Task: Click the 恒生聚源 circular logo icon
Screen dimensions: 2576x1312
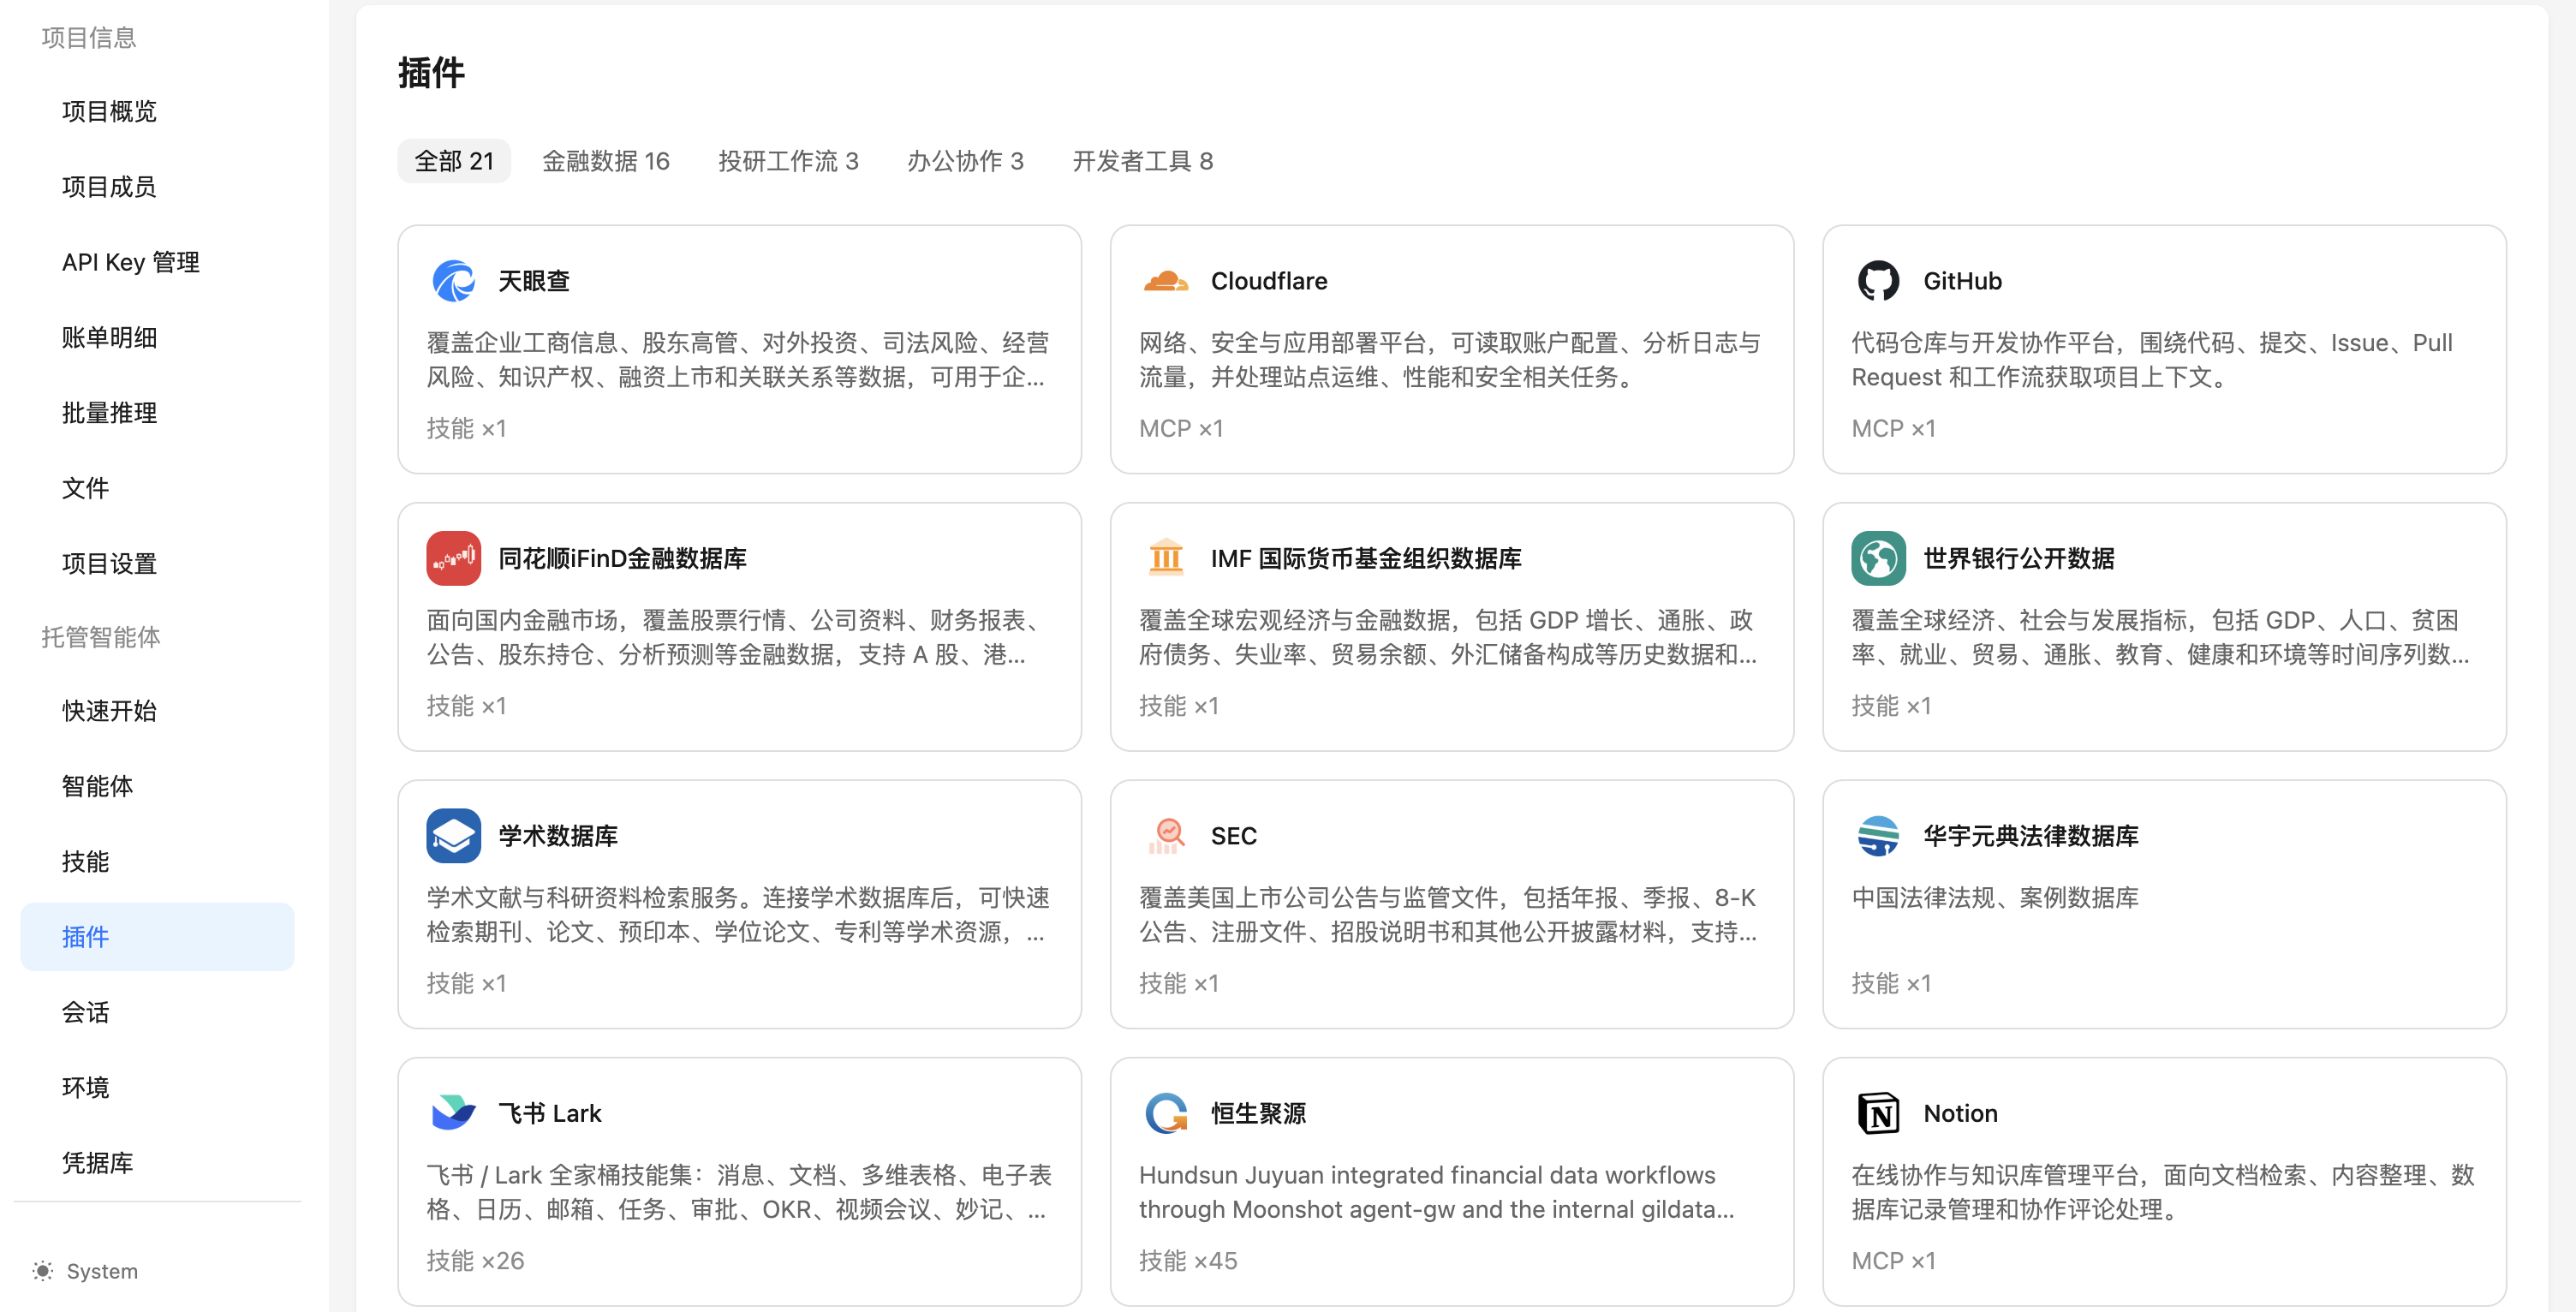Action: pyautogui.click(x=1165, y=1113)
